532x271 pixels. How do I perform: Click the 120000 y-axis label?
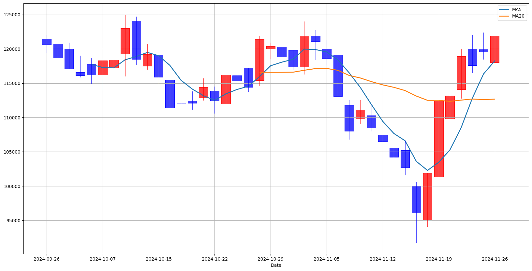point(11,49)
